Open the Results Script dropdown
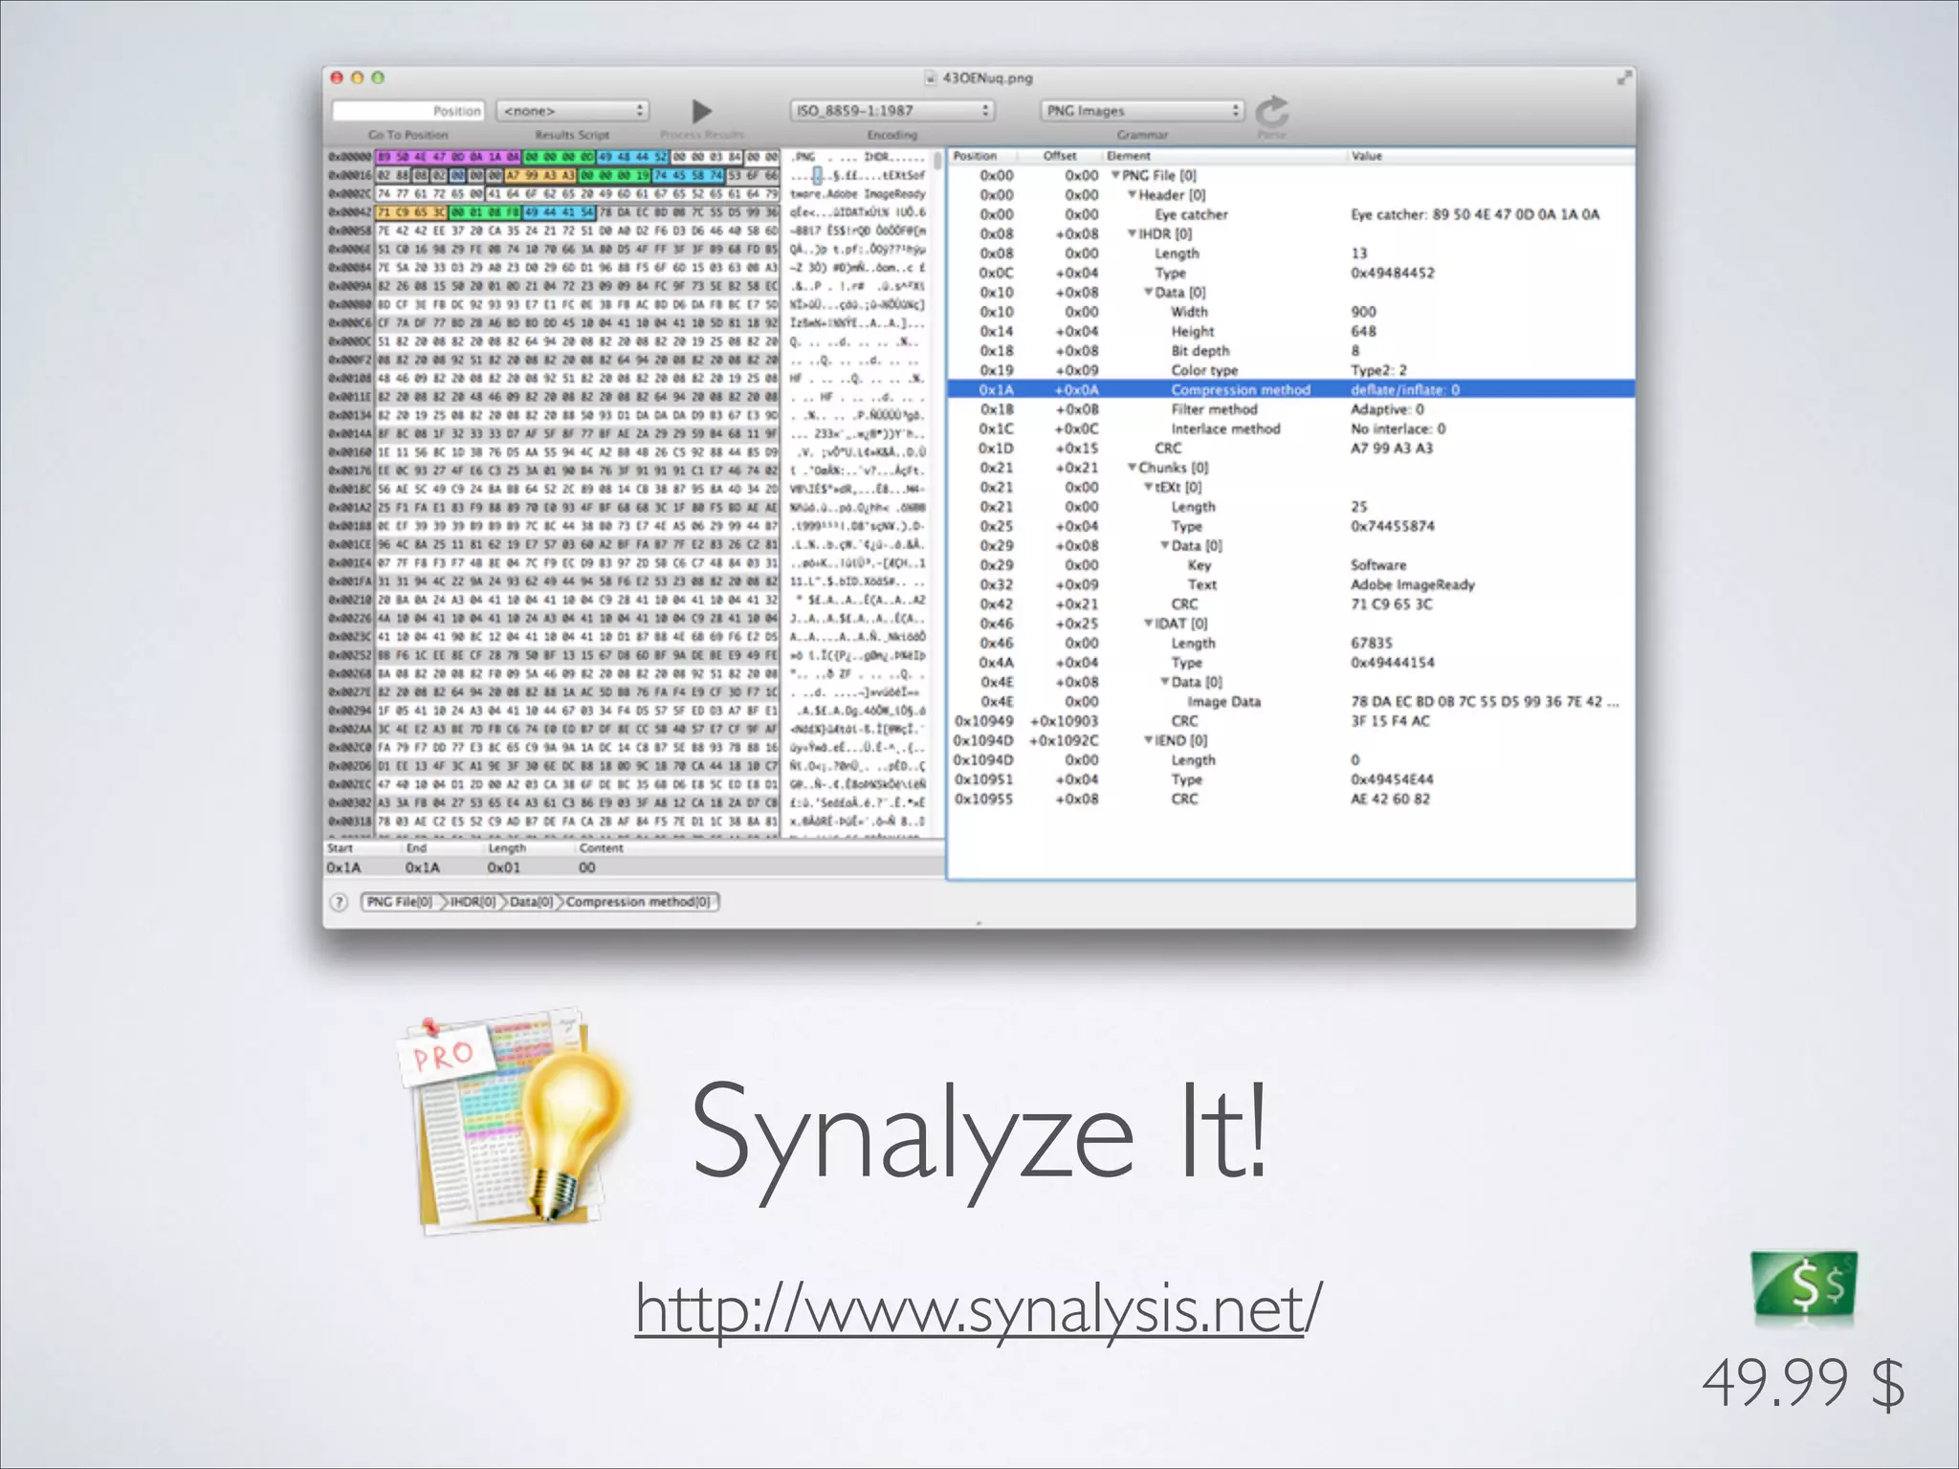This screenshot has height=1469, width=1959. [572, 111]
